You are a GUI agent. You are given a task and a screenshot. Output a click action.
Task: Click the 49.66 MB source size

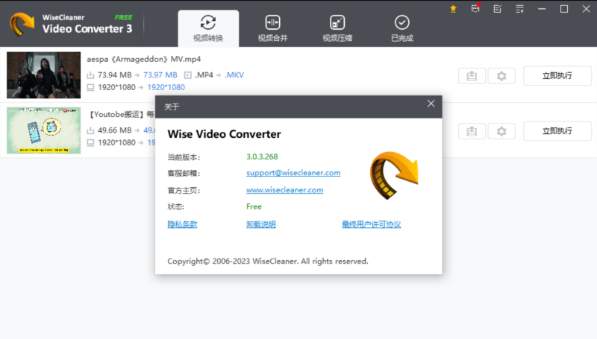(115, 130)
